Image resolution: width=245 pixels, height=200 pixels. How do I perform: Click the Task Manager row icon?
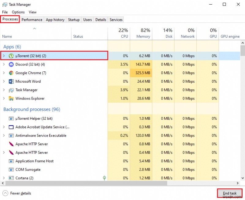11,90
